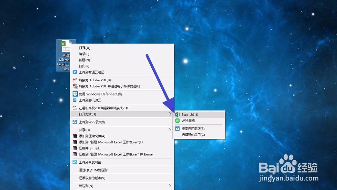Click the Windows Defender shield icon
Image resolution: width=337 pixels, height=190 pixels.
[x=75, y=94]
